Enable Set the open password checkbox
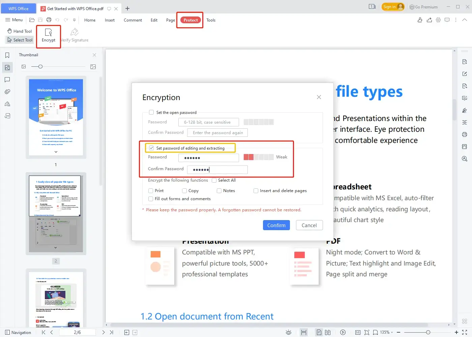The height and width of the screenshot is (337, 472). pos(151,113)
